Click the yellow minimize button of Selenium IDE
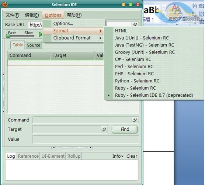Screen dimensions: 205x185 [123, 4]
